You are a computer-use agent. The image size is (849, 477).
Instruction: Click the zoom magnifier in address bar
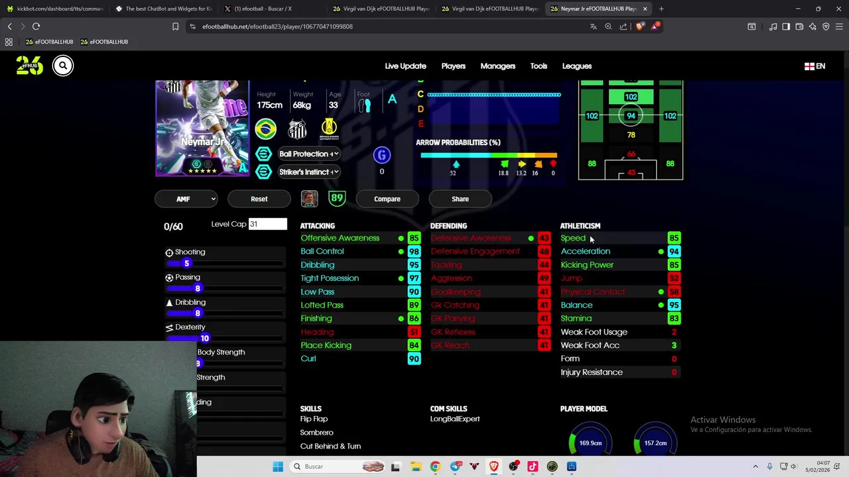(608, 26)
